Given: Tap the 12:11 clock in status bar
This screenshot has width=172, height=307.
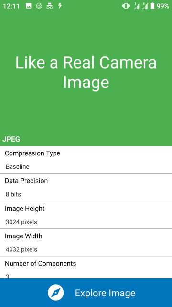Looking at the screenshot, I should tap(11, 6).
